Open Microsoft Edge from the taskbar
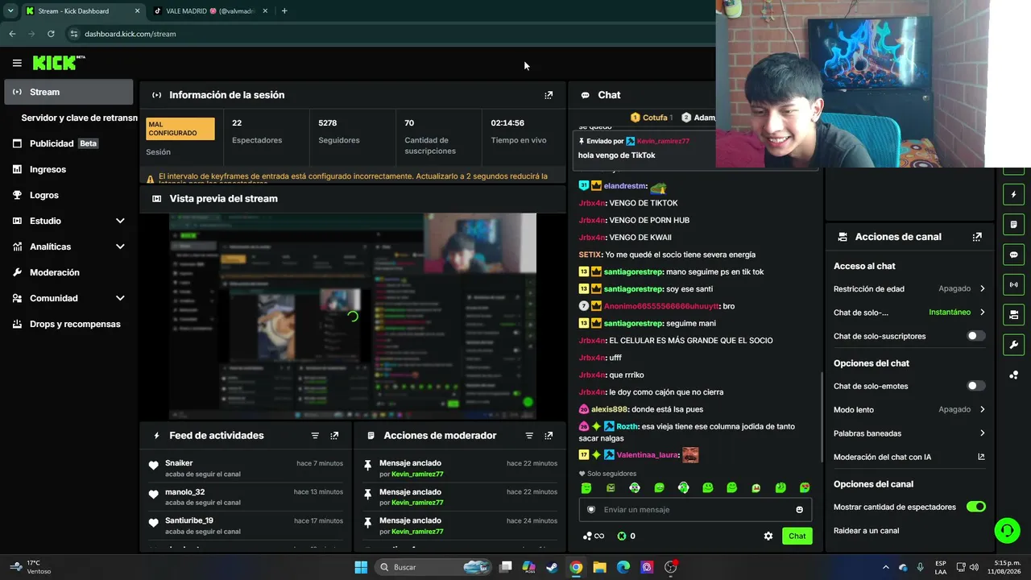 pos(623,567)
